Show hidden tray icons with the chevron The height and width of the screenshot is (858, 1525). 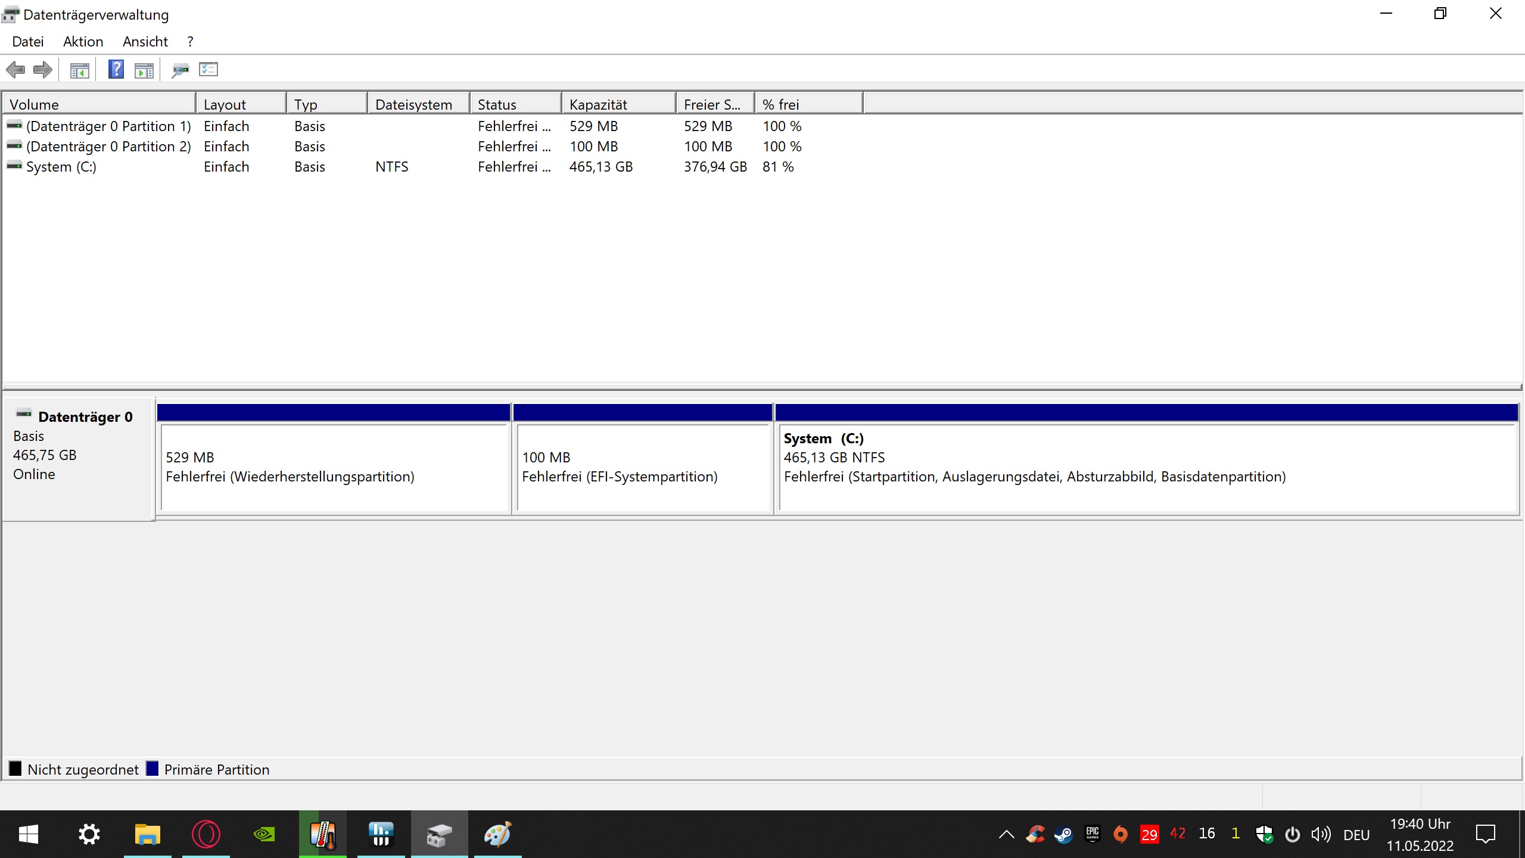[1006, 834]
